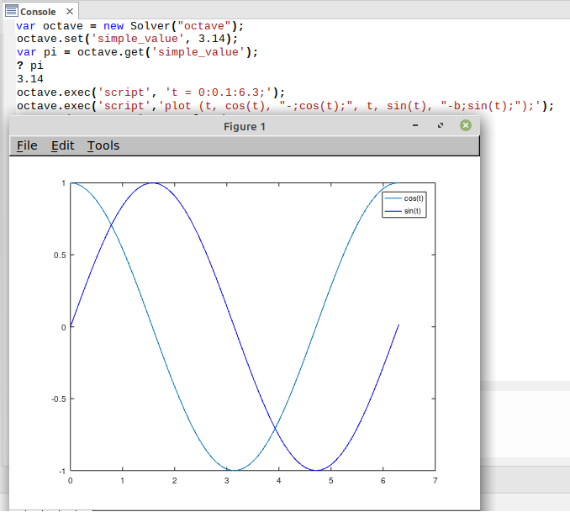Screen dimensions: 570x512
Task: Open the Tools menu in Figure 1
Action: point(103,145)
